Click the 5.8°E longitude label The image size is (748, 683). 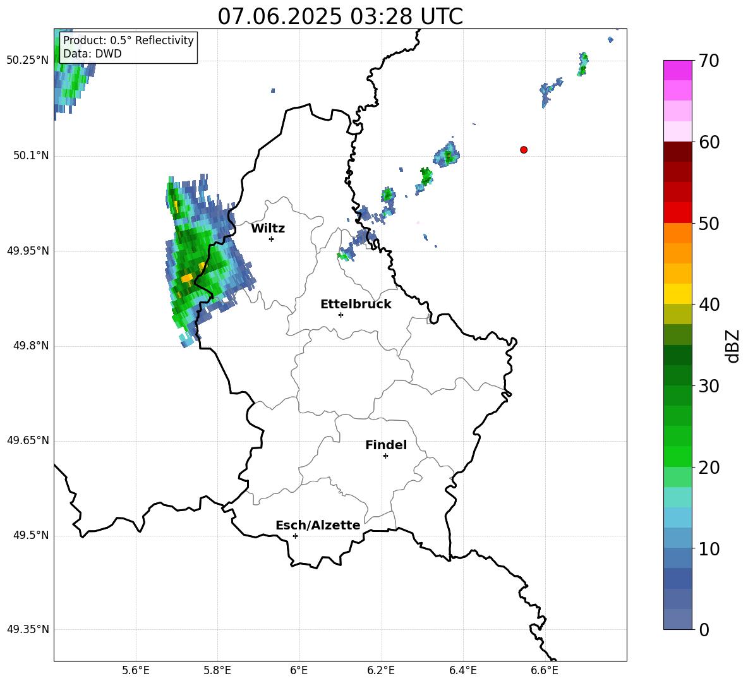tap(217, 670)
